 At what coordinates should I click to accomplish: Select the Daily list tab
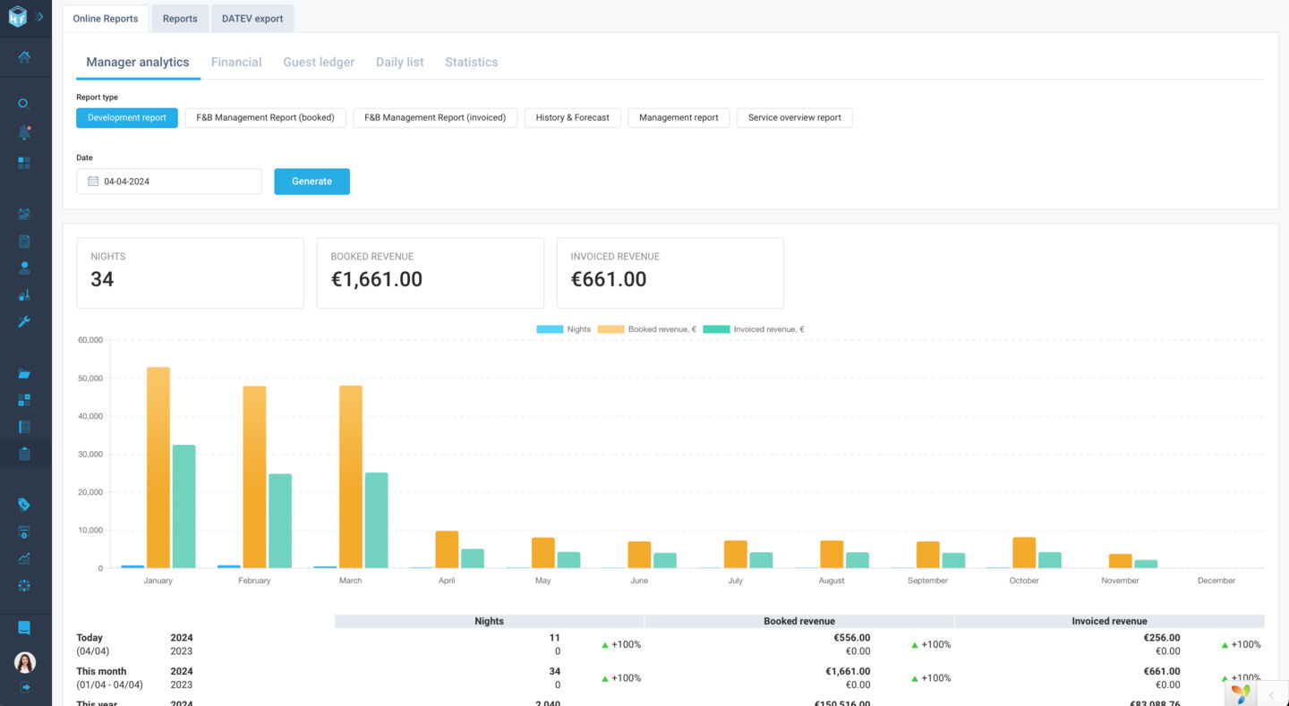click(x=400, y=62)
